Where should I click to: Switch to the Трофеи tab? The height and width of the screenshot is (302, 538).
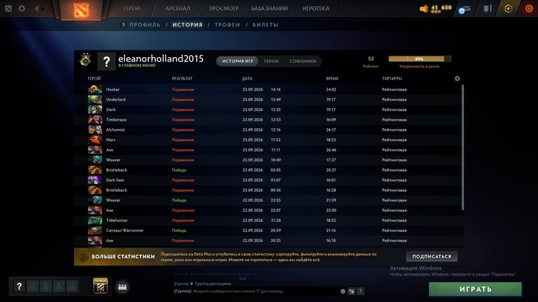227,25
